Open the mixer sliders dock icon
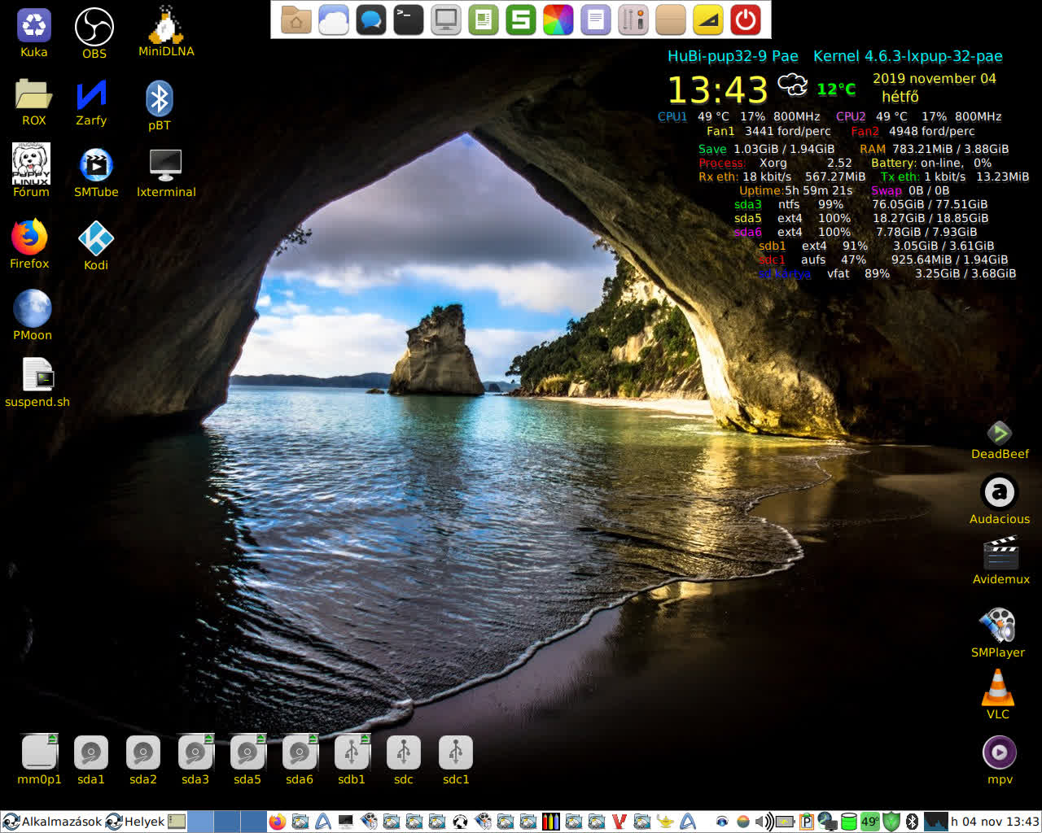This screenshot has height=833, width=1042. pyautogui.click(x=633, y=20)
